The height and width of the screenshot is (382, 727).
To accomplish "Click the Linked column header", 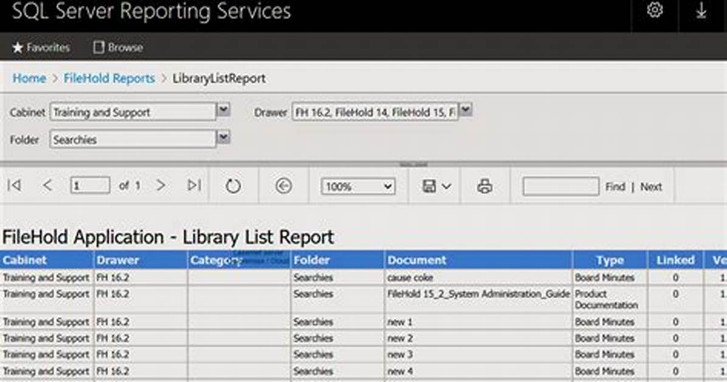I will [675, 260].
